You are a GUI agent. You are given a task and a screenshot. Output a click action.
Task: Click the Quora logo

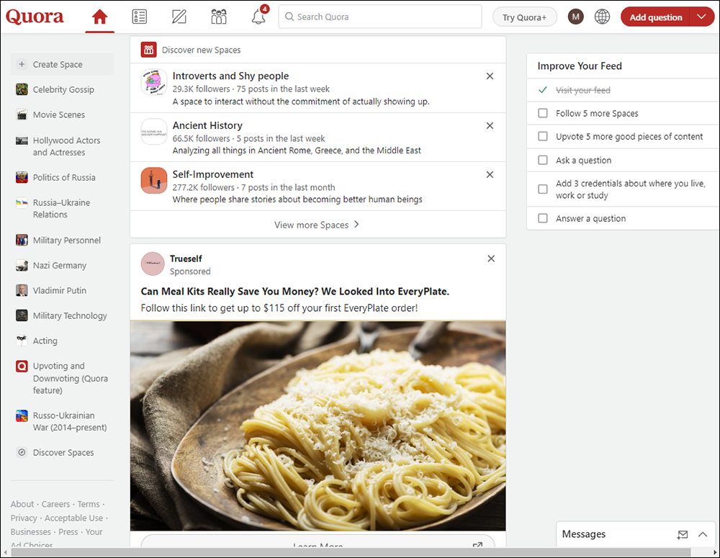pyautogui.click(x=35, y=17)
